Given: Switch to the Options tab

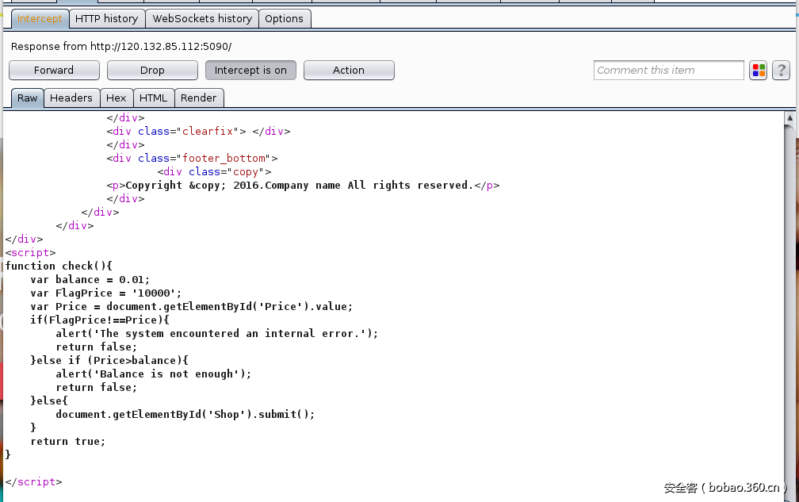Looking at the screenshot, I should click(285, 18).
